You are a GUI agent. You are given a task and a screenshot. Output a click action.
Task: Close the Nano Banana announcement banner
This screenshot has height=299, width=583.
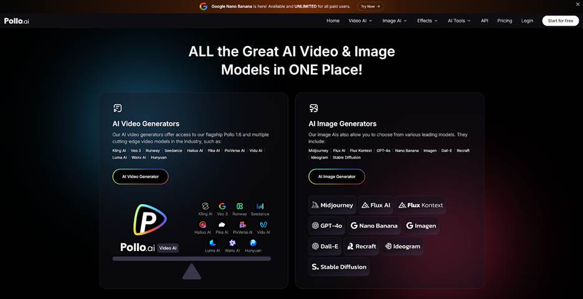[x=577, y=4]
